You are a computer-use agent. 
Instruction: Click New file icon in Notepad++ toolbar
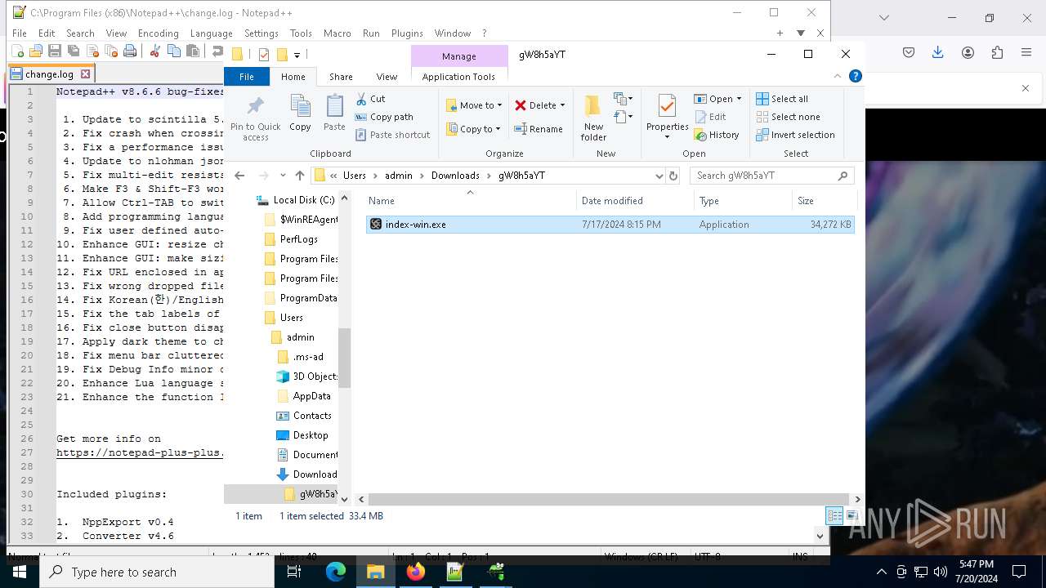point(17,51)
